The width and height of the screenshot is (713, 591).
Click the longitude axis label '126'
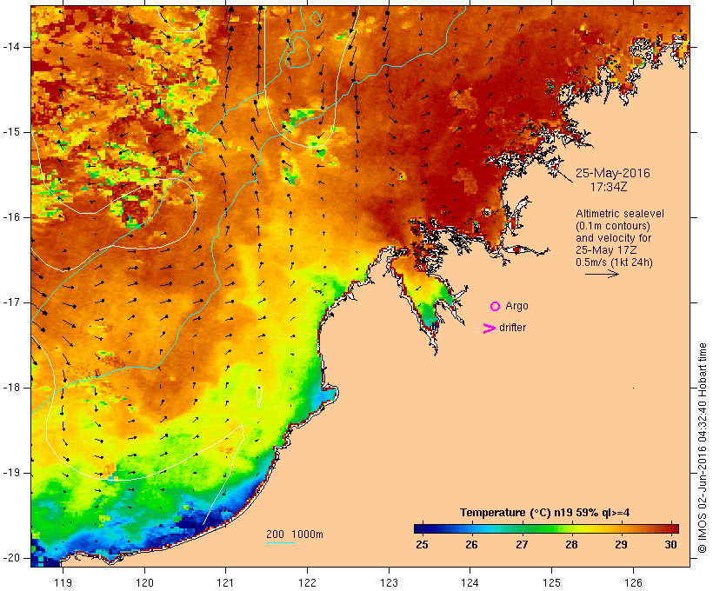tap(633, 582)
